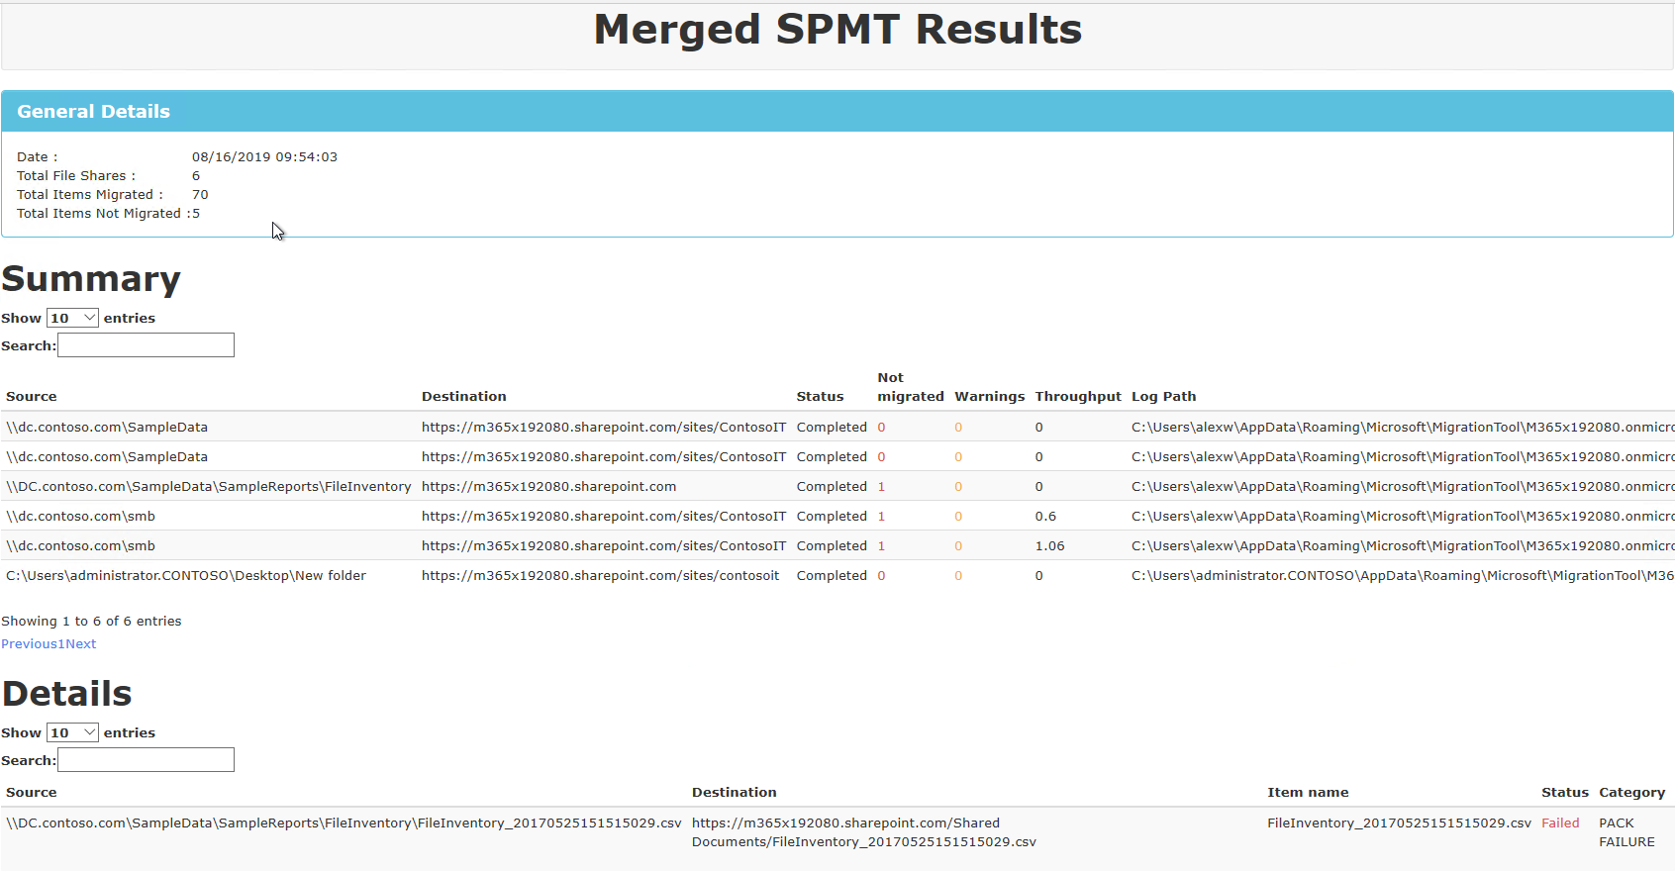Click the https://m365x192080.sharepoint.com destination cell
The image size is (1675, 871).
pyautogui.click(x=549, y=487)
